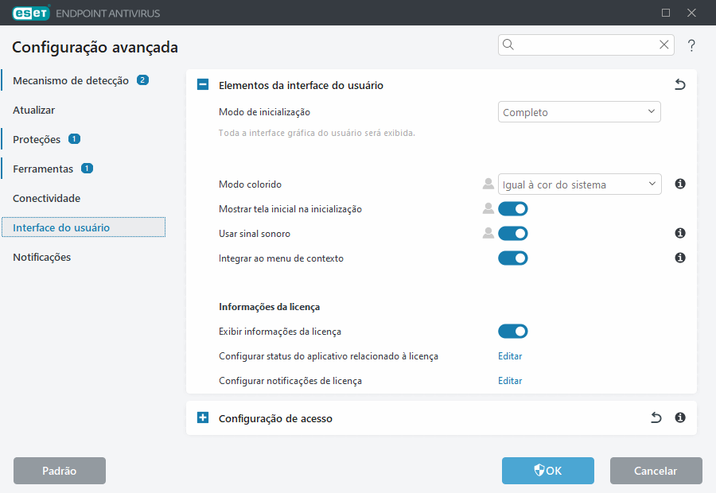Turn off Usar sinal sonoro
716x493 pixels.
pos(513,233)
